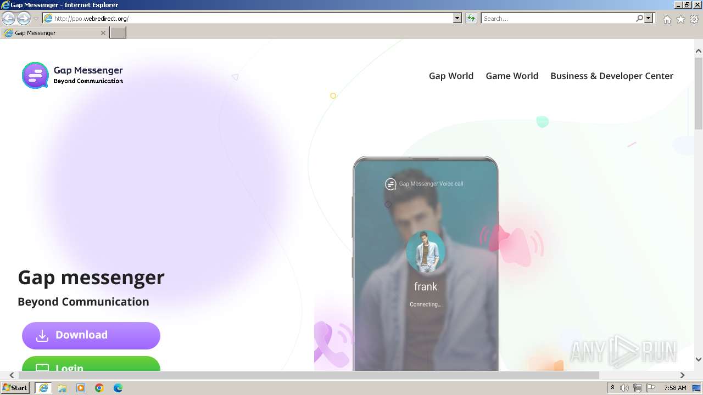
Task: Launch Chrome from taskbar
Action: (x=99, y=388)
